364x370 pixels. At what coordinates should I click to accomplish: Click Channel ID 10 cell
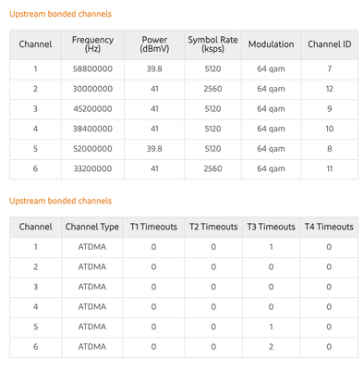click(330, 129)
